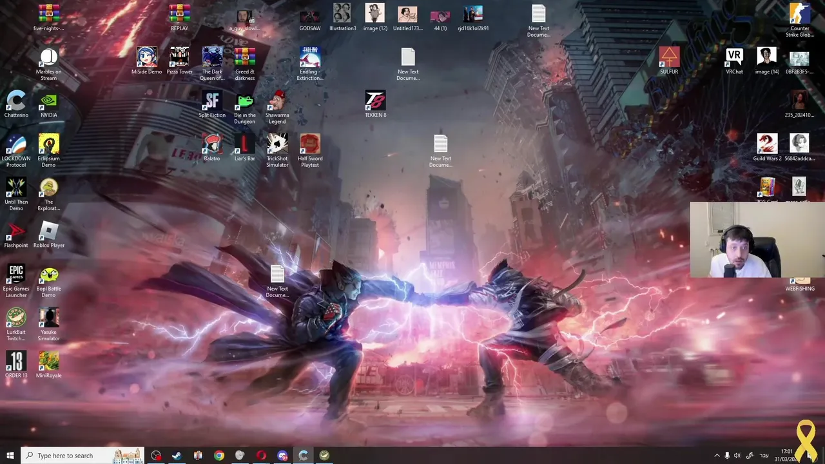Select the Untitled173... image file
Viewport: 825px width, 464px height.
[x=407, y=18]
